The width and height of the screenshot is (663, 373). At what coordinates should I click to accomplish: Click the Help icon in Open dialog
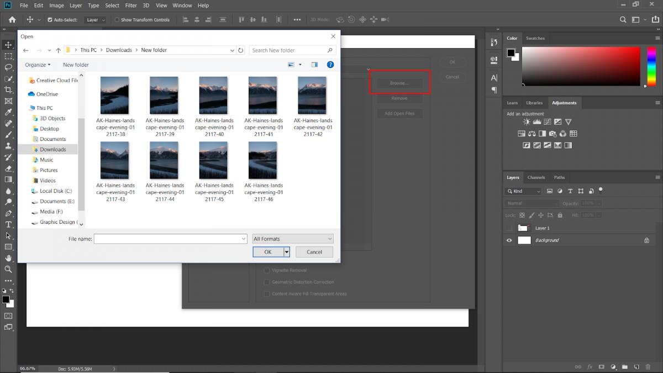coord(330,65)
